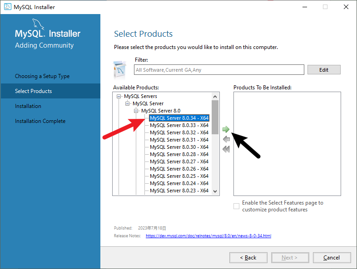The image size is (357, 269).
Task: Close the MySQL Installer window
Action: (x=346, y=7)
